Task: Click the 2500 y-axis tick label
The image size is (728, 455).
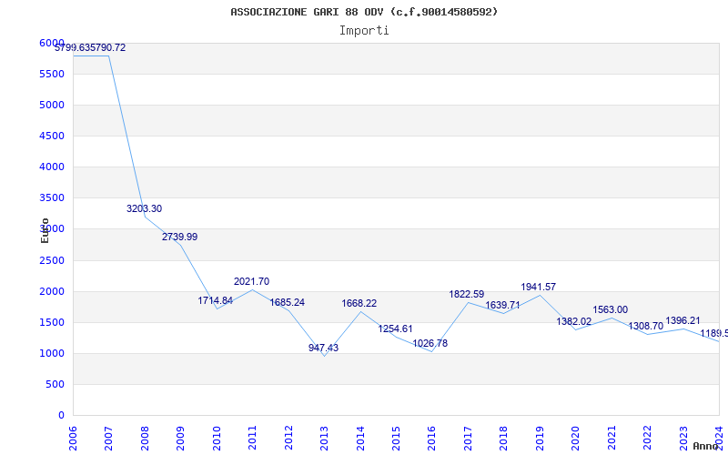Action: tap(52, 260)
